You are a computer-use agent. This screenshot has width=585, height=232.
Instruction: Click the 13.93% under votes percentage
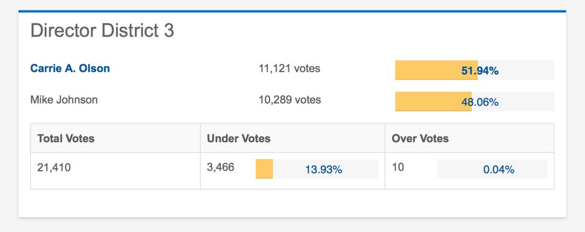[x=324, y=170]
